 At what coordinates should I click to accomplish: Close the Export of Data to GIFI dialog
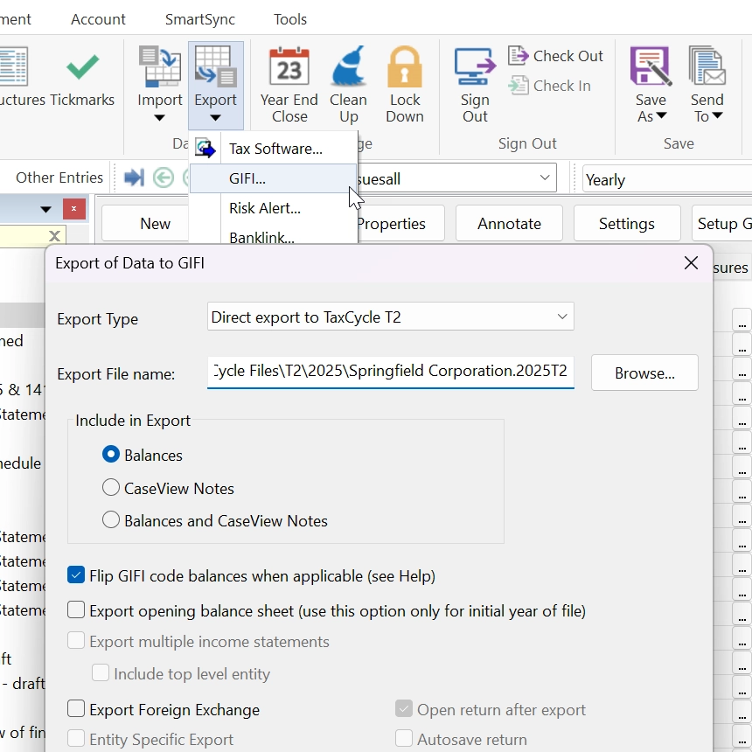[x=691, y=263]
